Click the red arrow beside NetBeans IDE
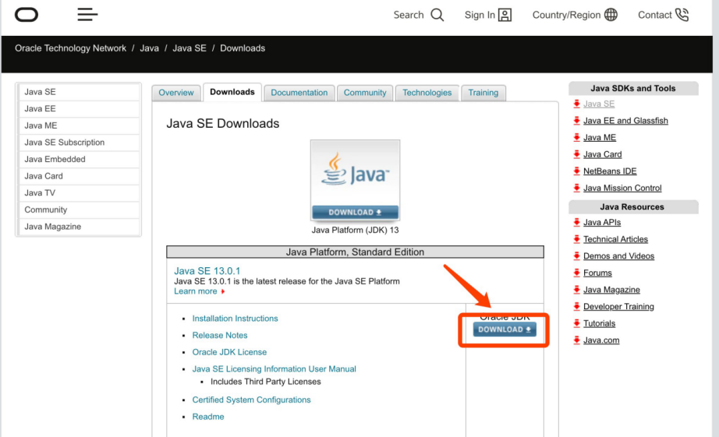This screenshot has width=719, height=437. (x=576, y=171)
